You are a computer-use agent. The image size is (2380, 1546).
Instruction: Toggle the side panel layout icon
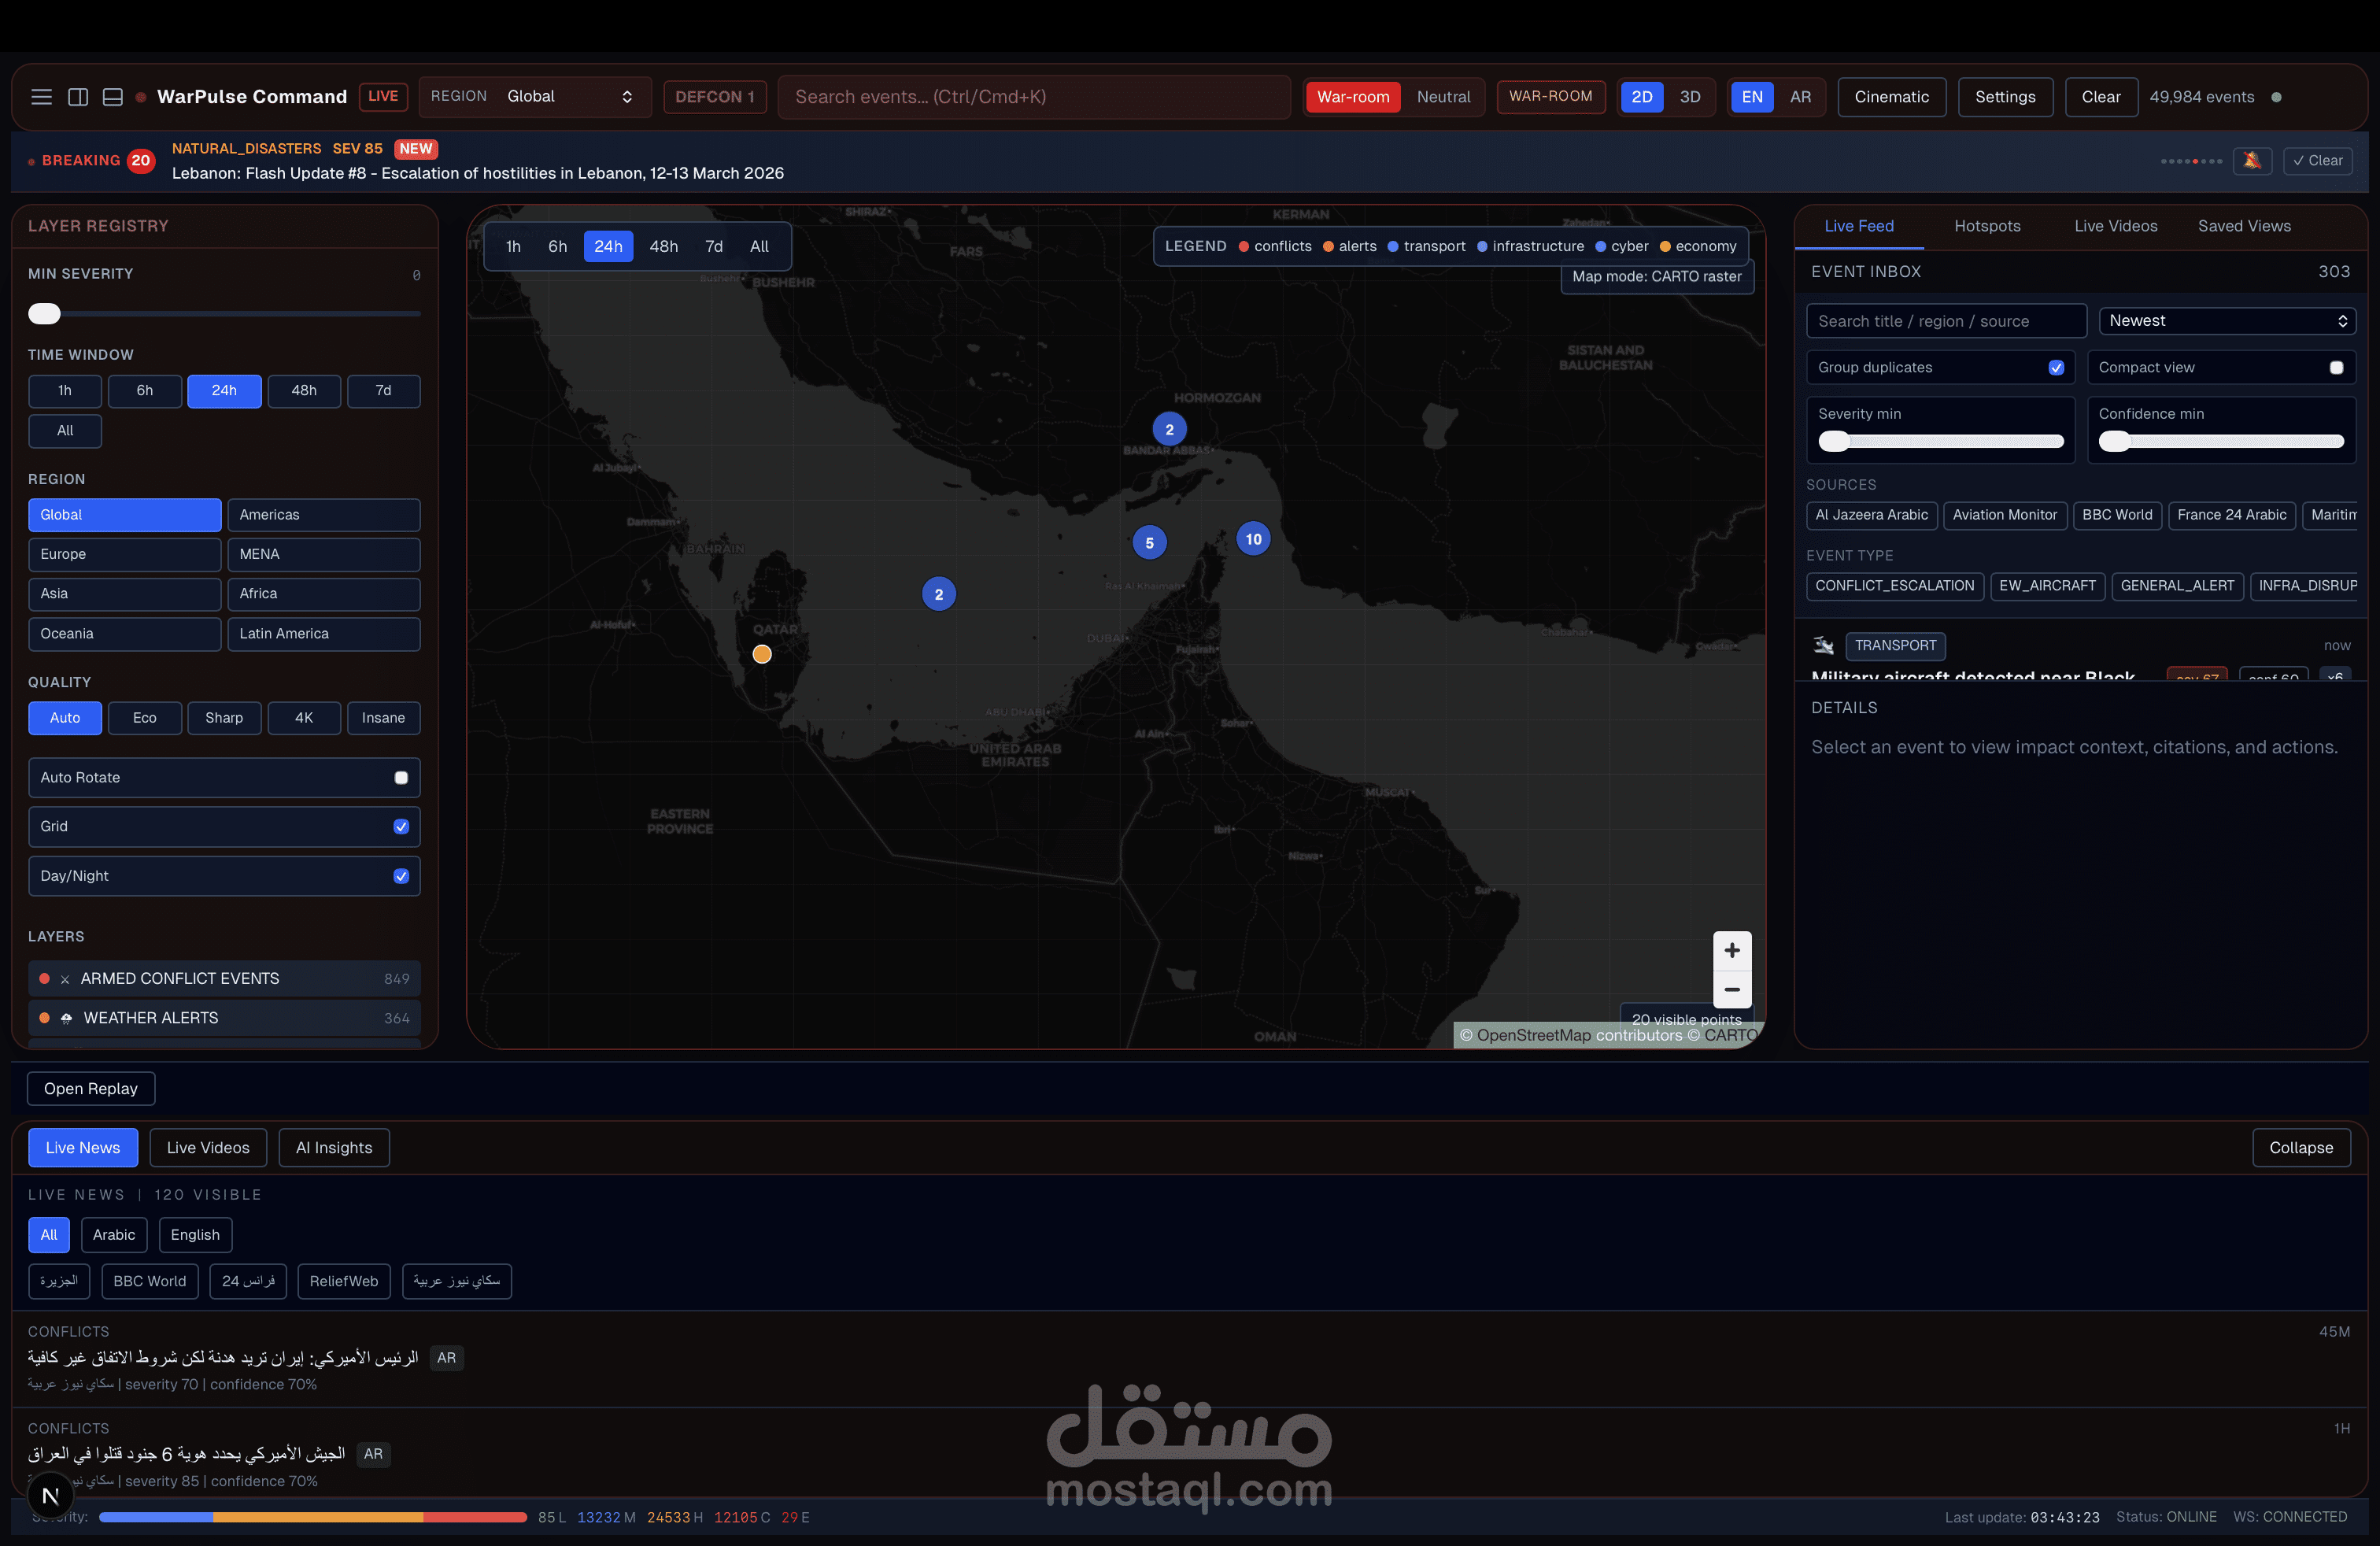click(77, 97)
